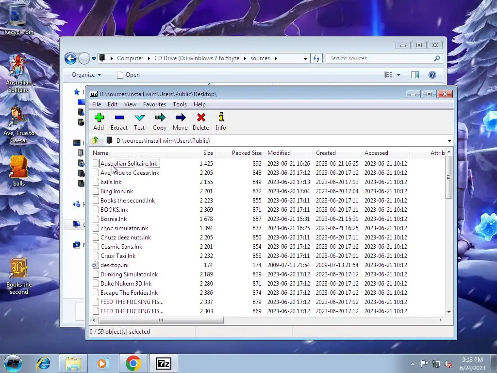Sort 7-Zip list by Accessed column
This screenshot has height=373, width=497.
385,153
